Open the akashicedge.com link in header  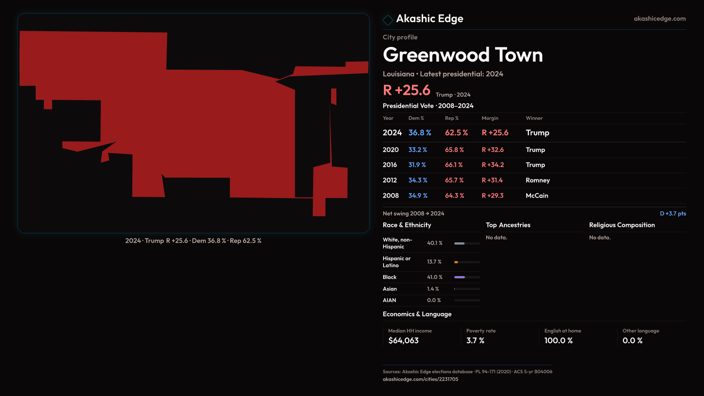coord(659,19)
